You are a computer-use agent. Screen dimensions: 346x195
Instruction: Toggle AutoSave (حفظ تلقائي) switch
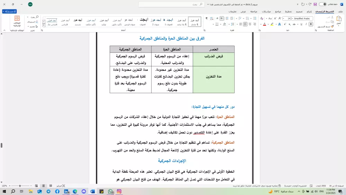point(322,4)
